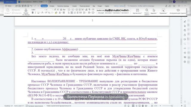Screen dimensions: 191x107
Task: Print document with the printer icon
Action: pyautogui.click(x=25, y=6)
